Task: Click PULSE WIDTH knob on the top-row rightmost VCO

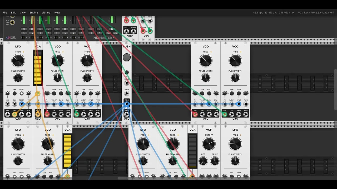Action: click(x=235, y=78)
